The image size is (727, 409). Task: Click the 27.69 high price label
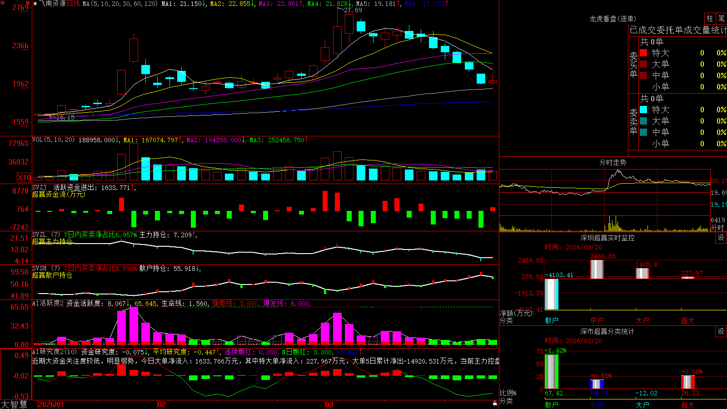pyautogui.click(x=353, y=10)
